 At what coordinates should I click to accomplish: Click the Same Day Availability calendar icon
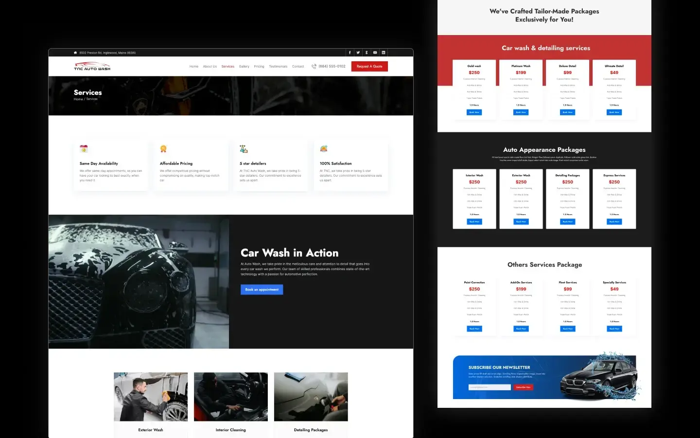click(x=84, y=149)
